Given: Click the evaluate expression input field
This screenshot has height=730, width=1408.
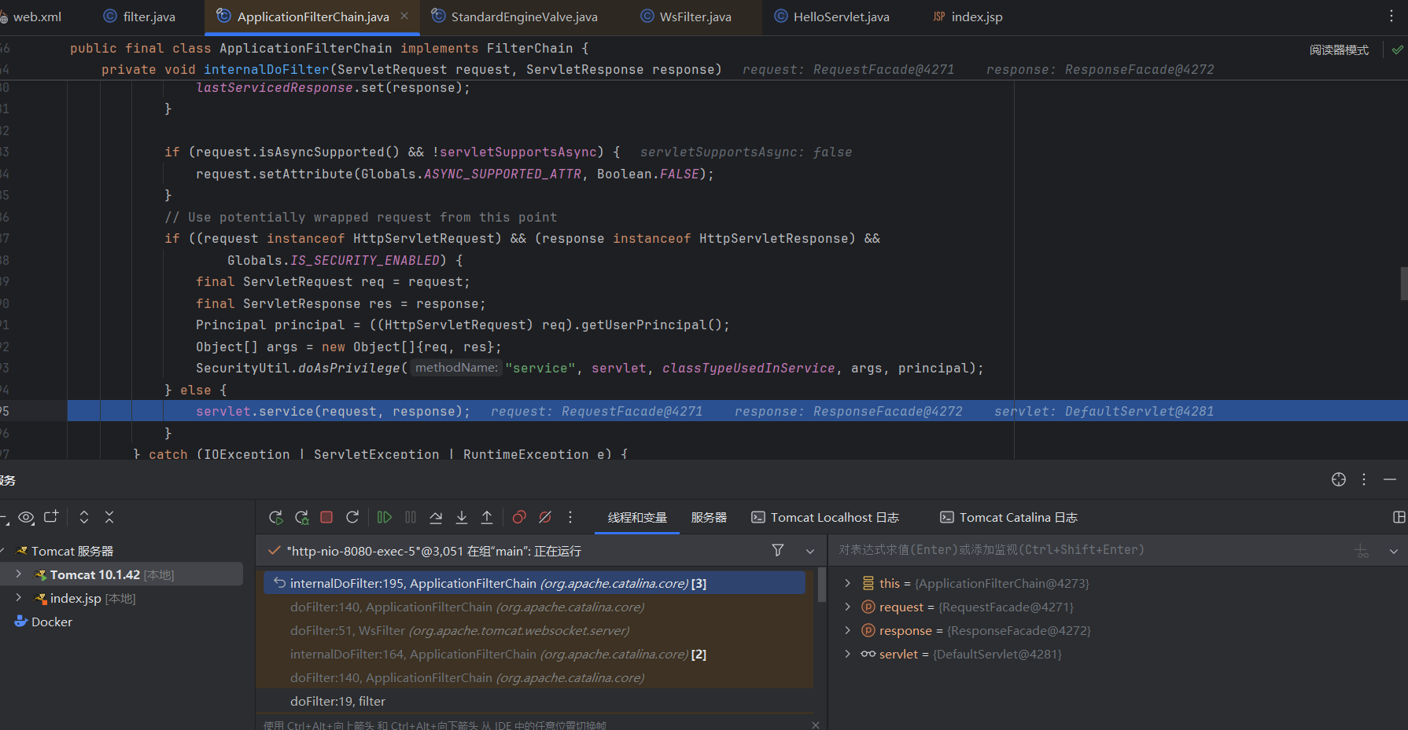Looking at the screenshot, I should pyautogui.click(x=1085, y=550).
